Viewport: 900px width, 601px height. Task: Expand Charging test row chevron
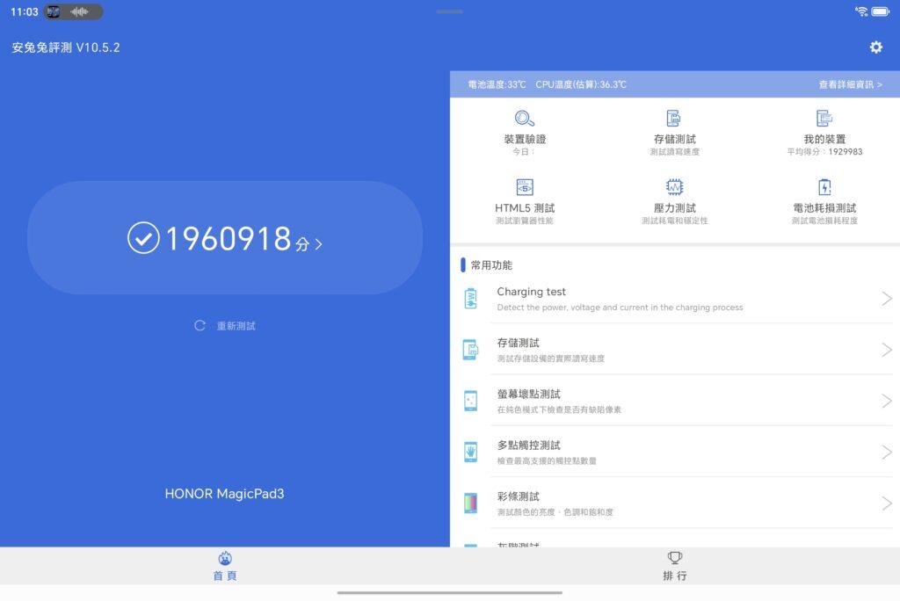pyautogui.click(x=886, y=299)
